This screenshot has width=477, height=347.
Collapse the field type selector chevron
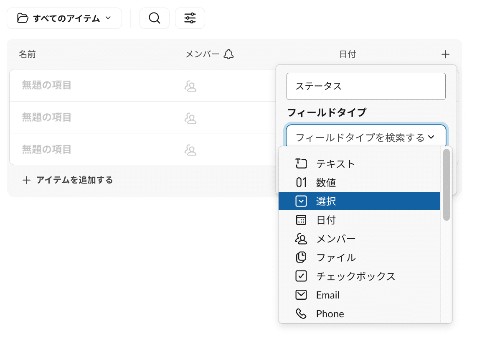pos(432,136)
